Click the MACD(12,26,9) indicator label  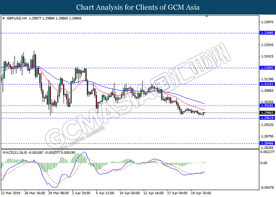pos(15,153)
